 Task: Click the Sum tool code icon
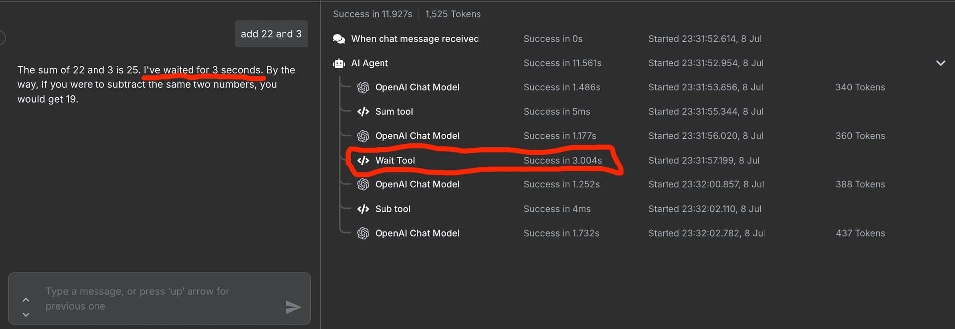(x=363, y=112)
